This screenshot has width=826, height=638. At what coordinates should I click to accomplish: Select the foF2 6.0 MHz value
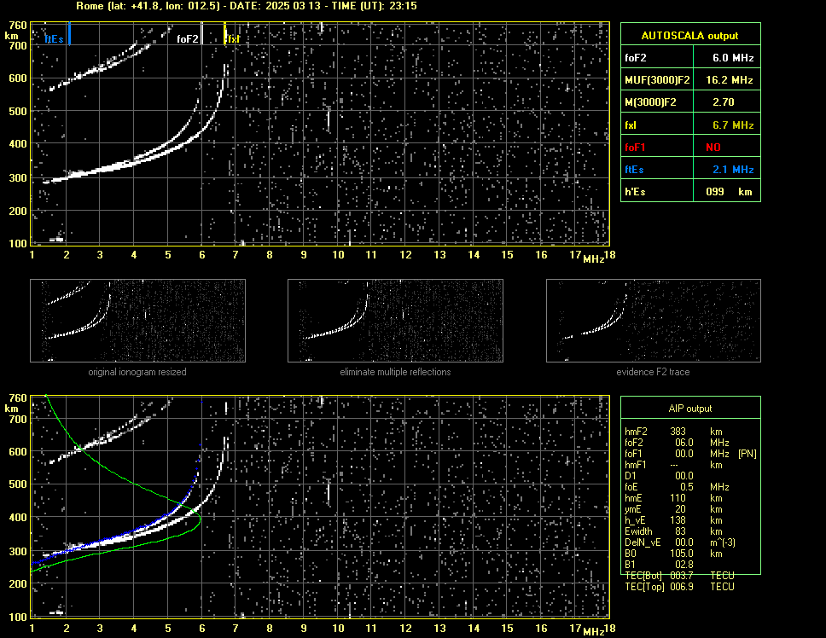(733, 58)
